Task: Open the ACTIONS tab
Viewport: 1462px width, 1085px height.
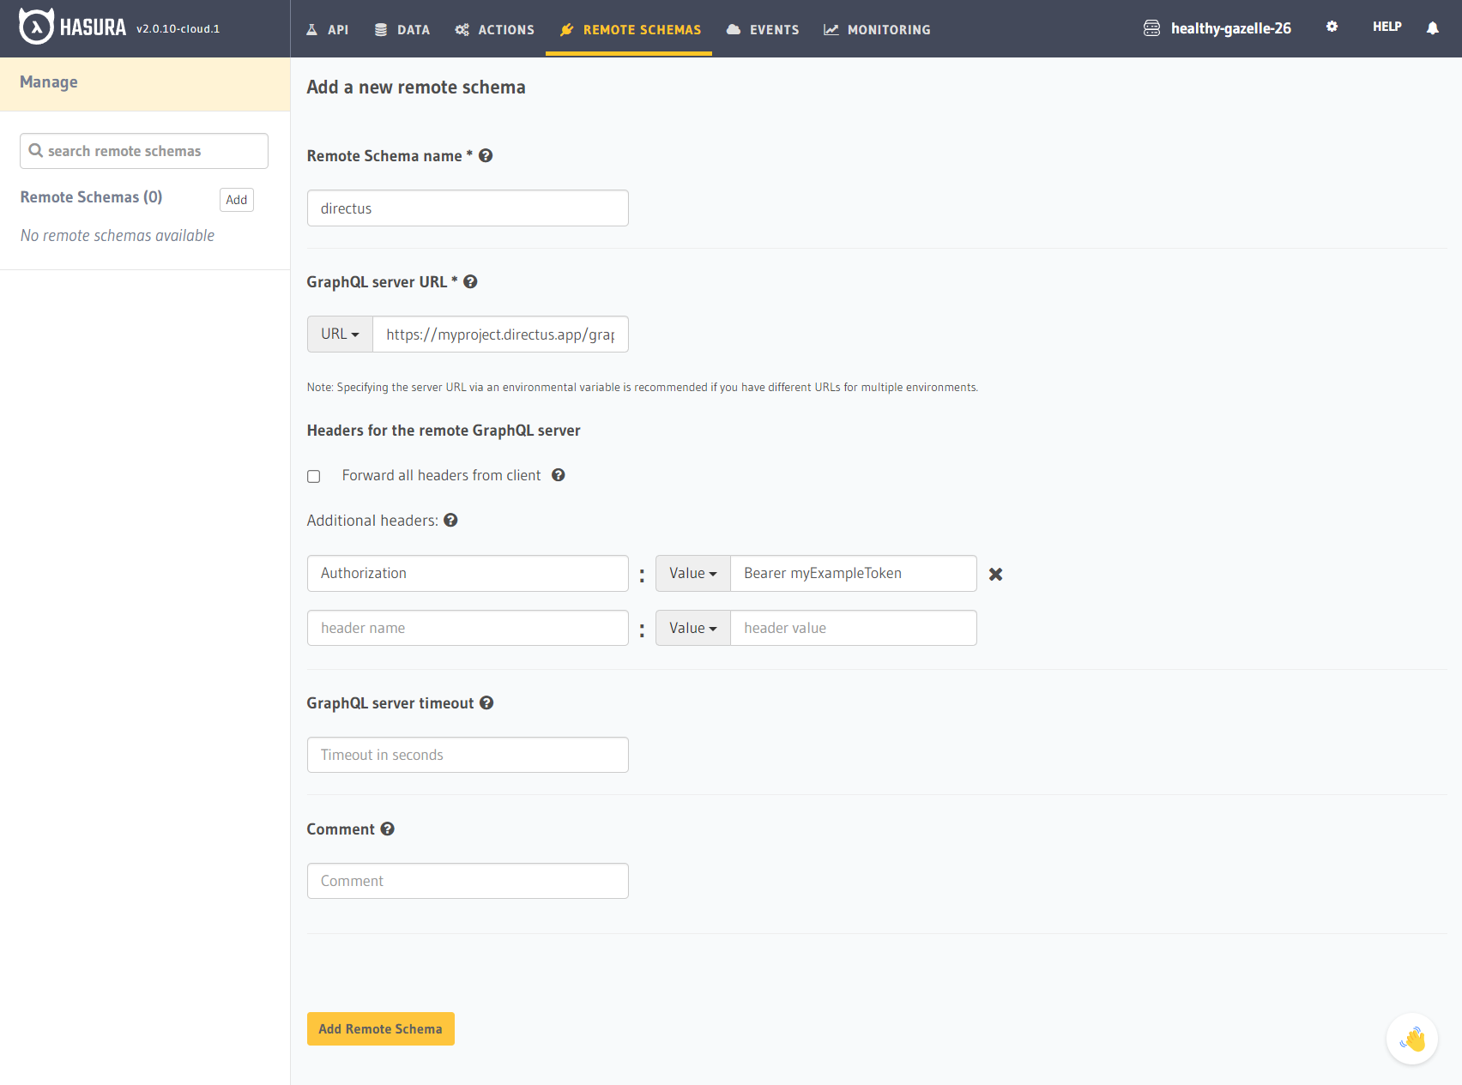Action: click(495, 29)
